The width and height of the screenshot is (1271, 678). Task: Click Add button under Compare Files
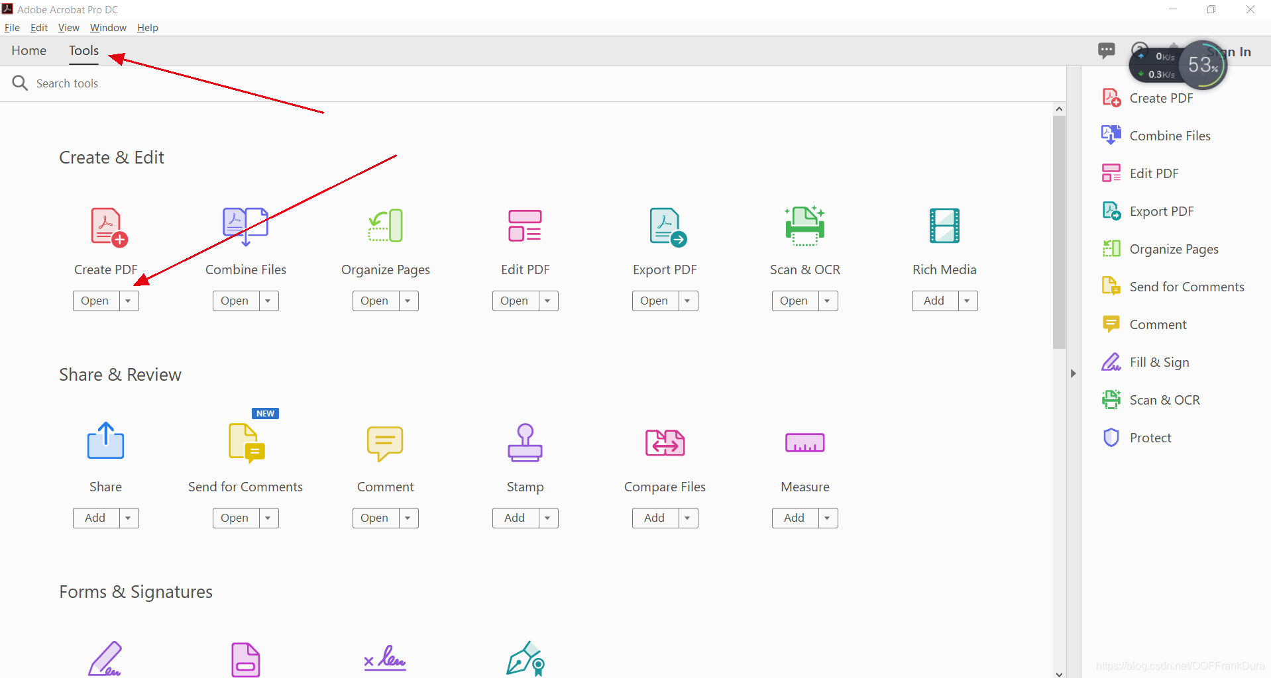[x=655, y=518]
